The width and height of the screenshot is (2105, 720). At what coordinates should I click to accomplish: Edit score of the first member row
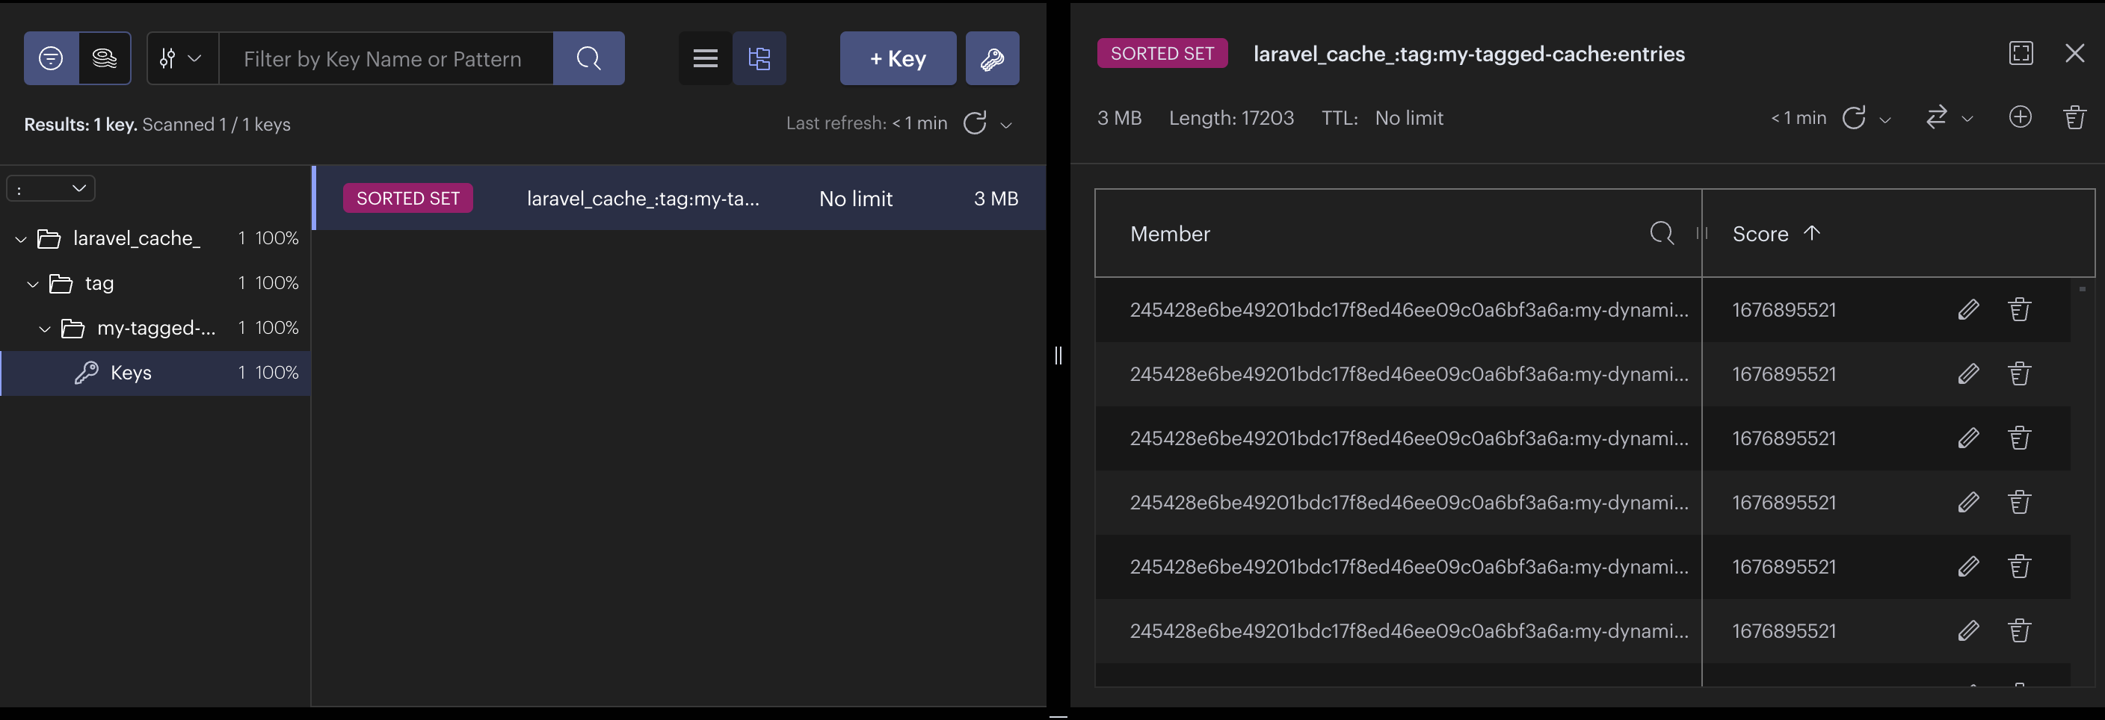point(1968,309)
